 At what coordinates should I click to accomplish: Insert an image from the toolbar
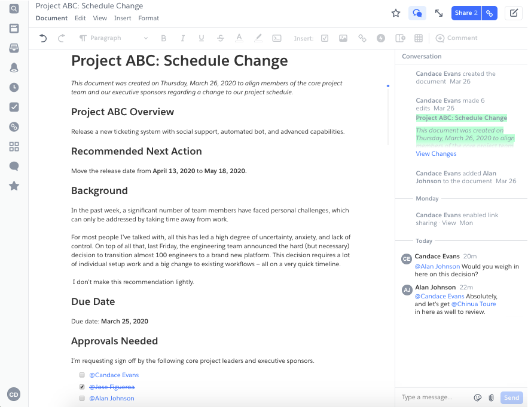[343, 38]
